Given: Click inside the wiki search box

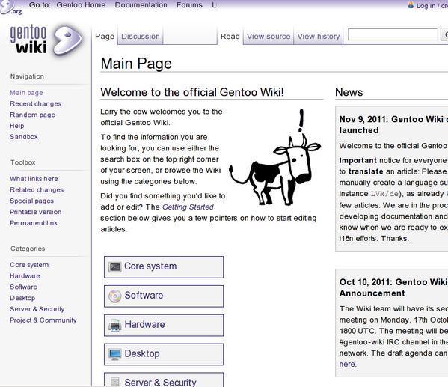Looking at the screenshot, I should pyautogui.click(x=393, y=34).
